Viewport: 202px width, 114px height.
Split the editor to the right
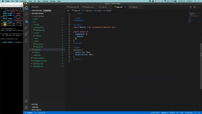(x=195, y=7)
